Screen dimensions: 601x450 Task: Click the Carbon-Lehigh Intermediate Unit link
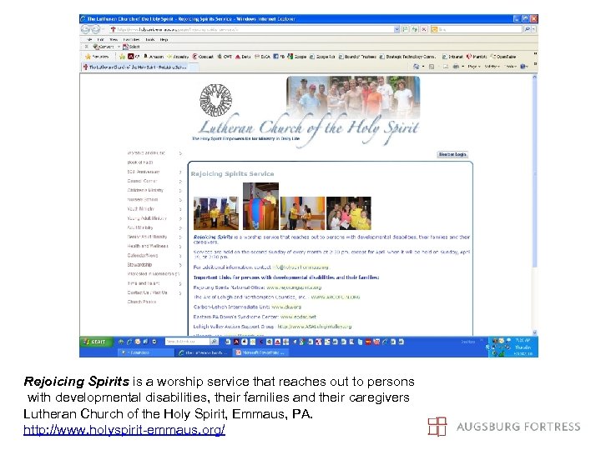[x=286, y=307]
